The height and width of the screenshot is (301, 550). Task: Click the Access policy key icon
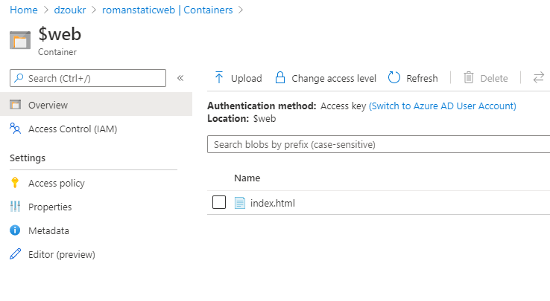15,183
